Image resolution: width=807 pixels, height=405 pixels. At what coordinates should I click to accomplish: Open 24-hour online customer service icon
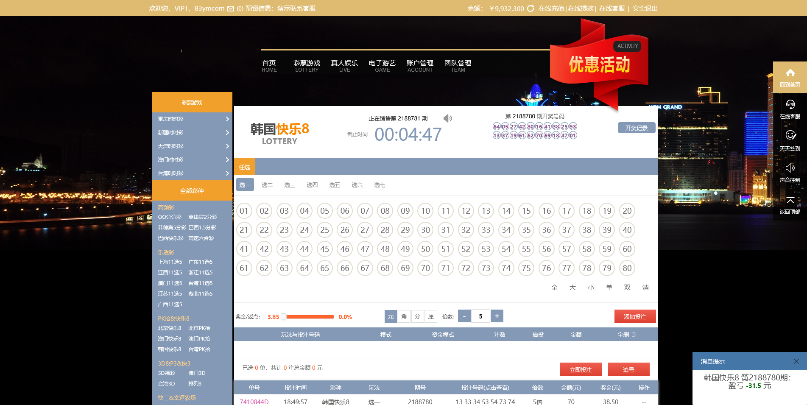point(790,105)
